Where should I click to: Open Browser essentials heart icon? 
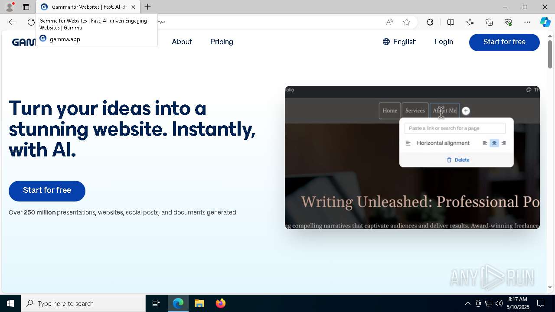(508, 22)
